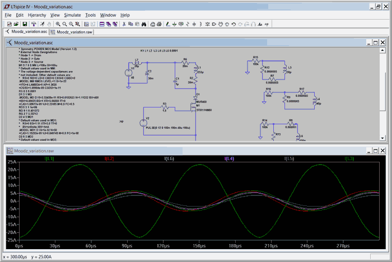This screenshot has height=262, width=392.
Task: Open the Hierarchy menu
Action: coord(37,15)
